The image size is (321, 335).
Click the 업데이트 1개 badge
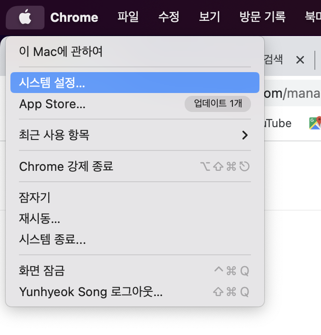tap(218, 104)
